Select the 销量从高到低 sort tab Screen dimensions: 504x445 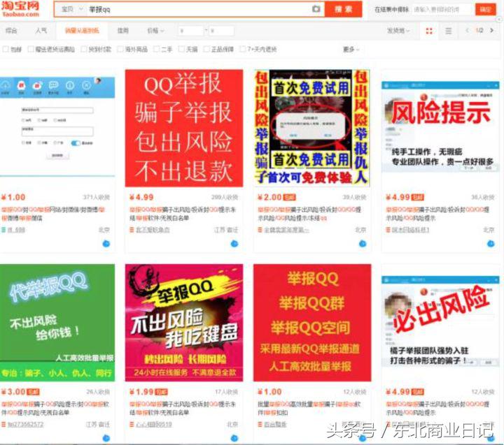(83, 31)
